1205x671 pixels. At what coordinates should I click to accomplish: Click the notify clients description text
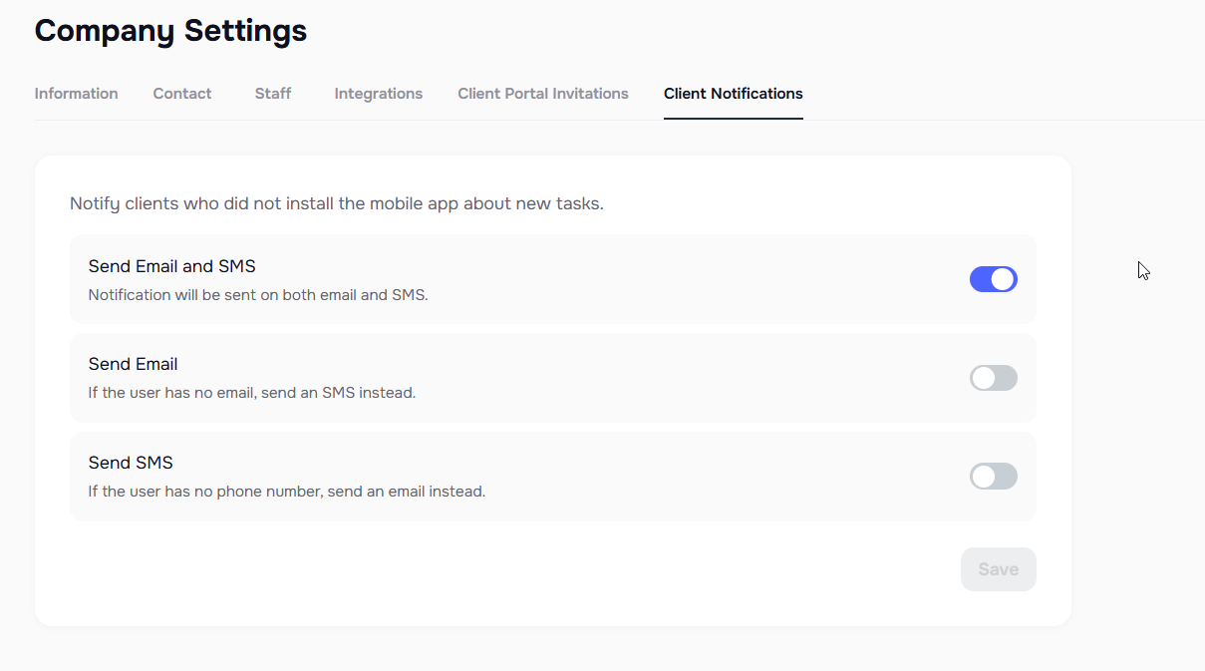click(335, 202)
